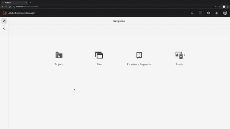Open the Assets console icon

coord(179,55)
